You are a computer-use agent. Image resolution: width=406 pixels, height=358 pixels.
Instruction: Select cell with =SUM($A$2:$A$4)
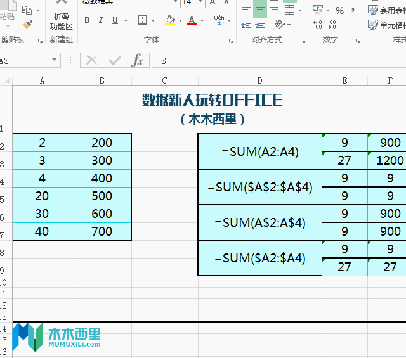260,187
